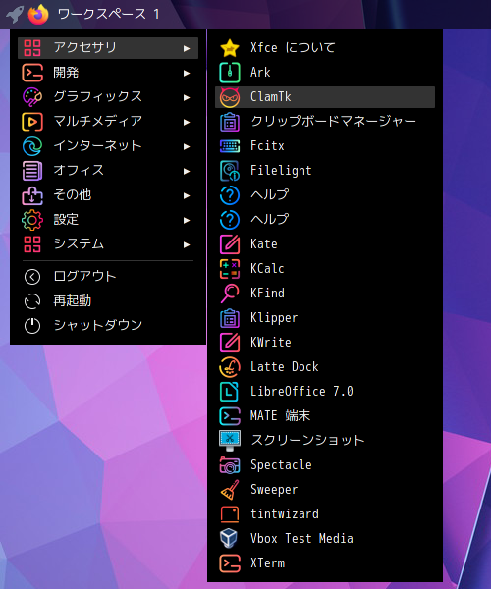Viewport: 491px width, 589px height.
Task: Click the 再起動 circular arrows icon
Action: [32, 301]
